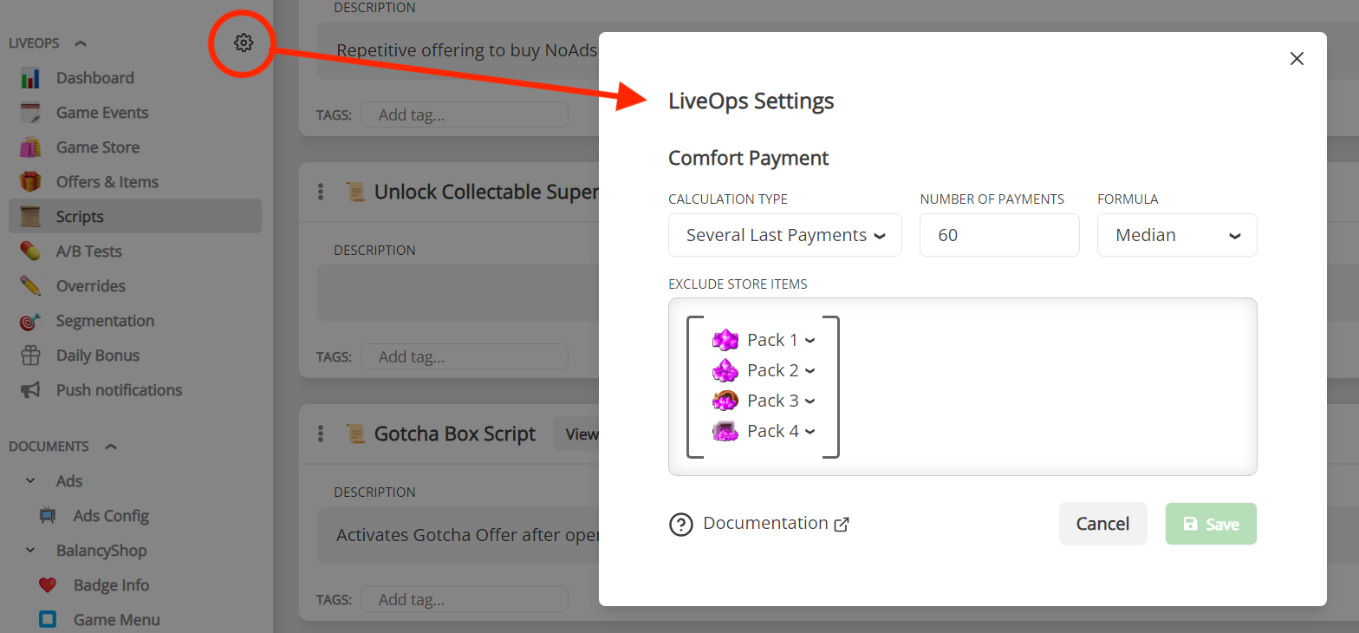Click the Game Events calendar icon
Image resolution: width=1359 pixels, height=633 pixels.
tap(30, 113)
